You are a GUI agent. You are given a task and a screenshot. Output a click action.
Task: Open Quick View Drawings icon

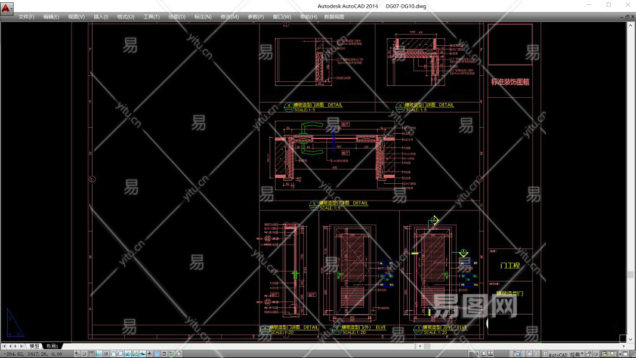pyautogui.click(x=491, y=354)
